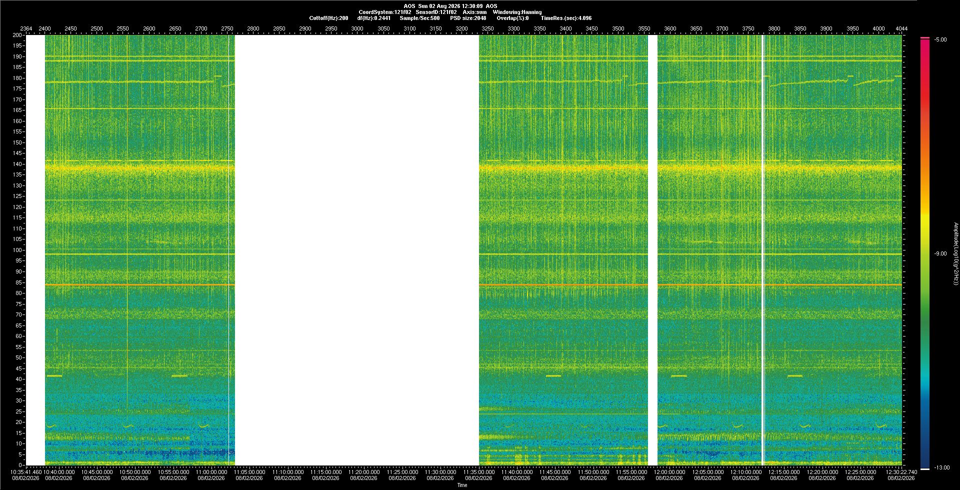The height and width of the screenshot is (490, 960).
Task: Click the 10:35:41.460 start time label
Action: 26,471
